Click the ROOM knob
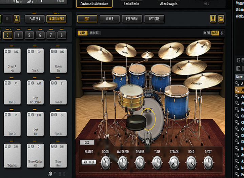 tap(106, 162)
